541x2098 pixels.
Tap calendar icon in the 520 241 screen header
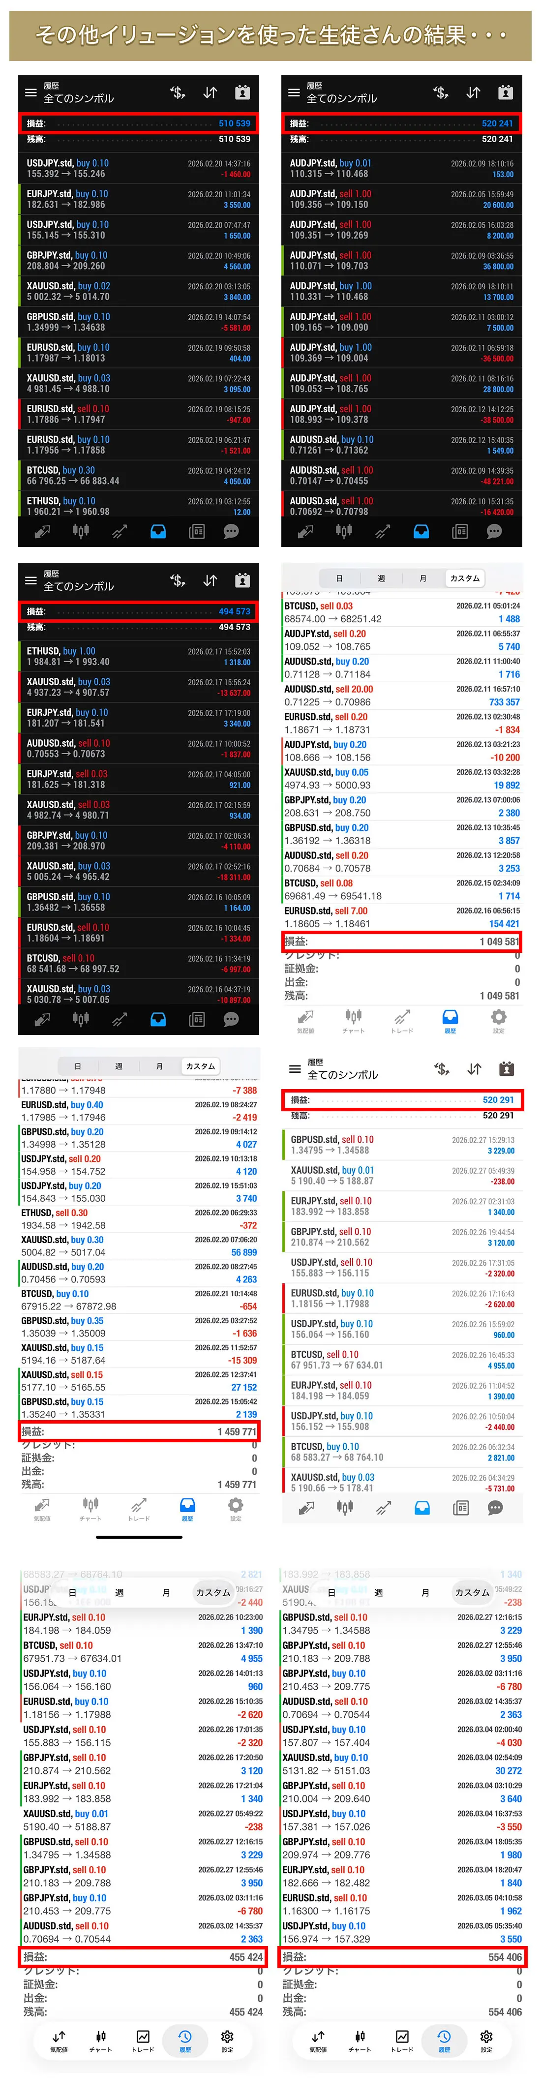click(x=505, y=92)
